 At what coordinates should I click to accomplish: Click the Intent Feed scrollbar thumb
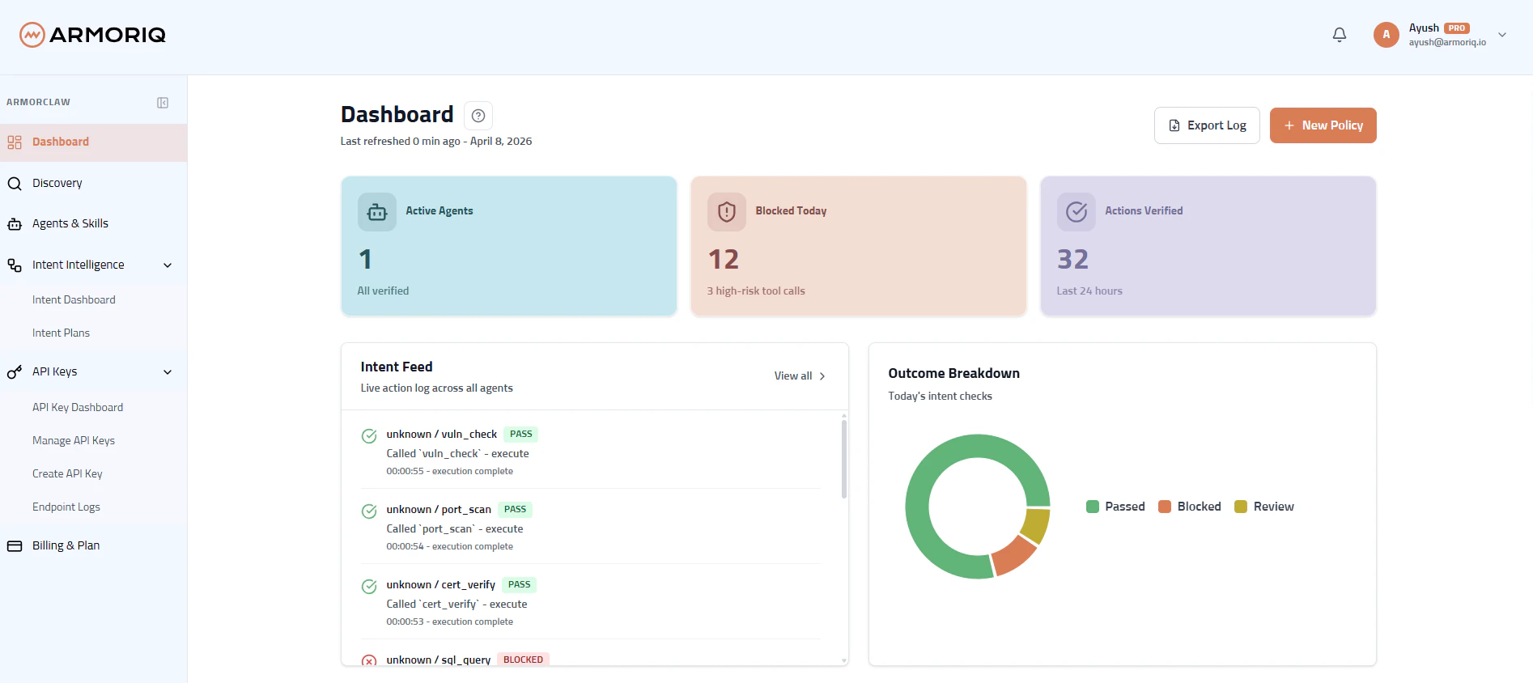point(844,459)
